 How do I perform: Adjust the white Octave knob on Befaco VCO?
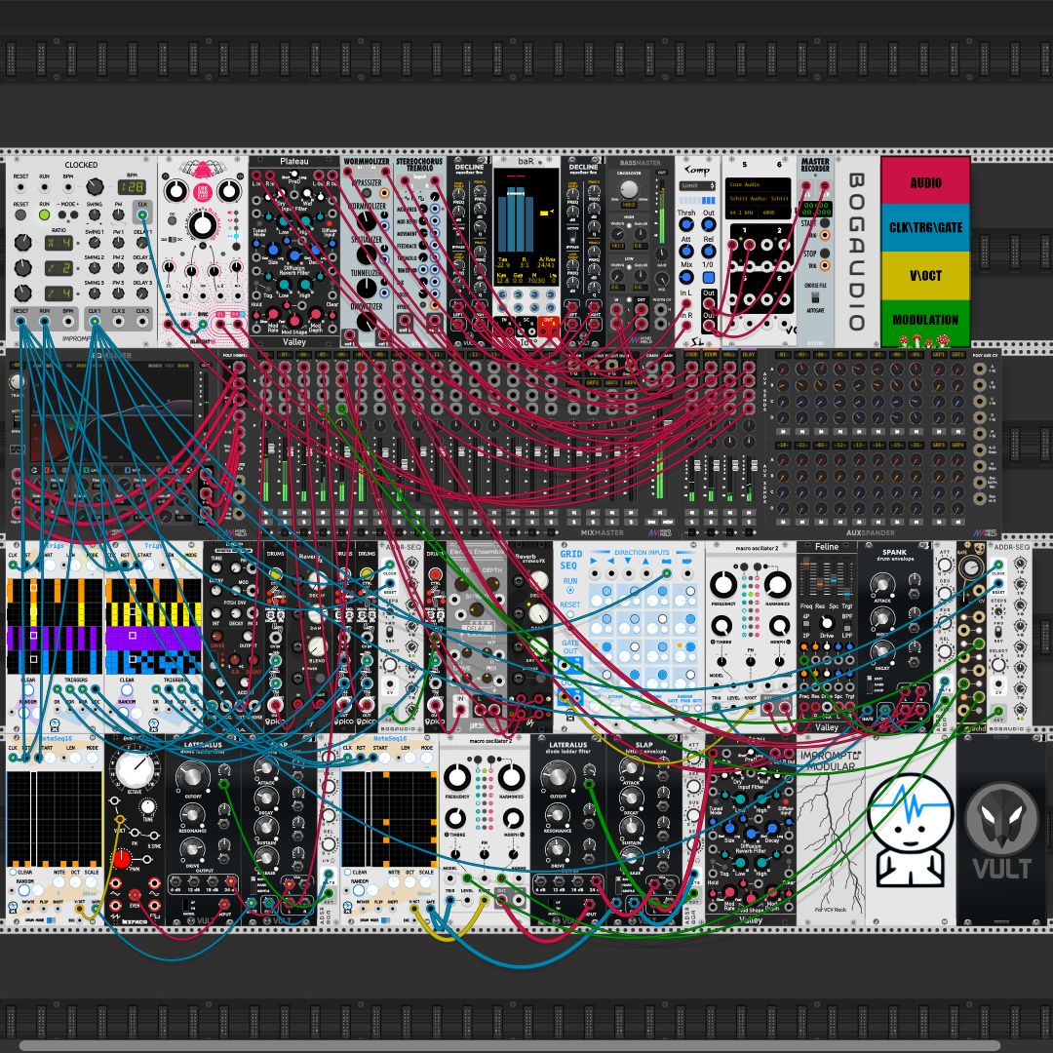pyautogui.click(x=135, y=767)
